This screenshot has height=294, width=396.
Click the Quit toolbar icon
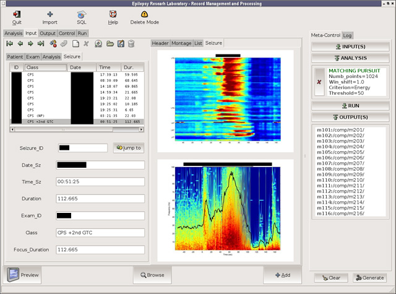tap(17, 14)
